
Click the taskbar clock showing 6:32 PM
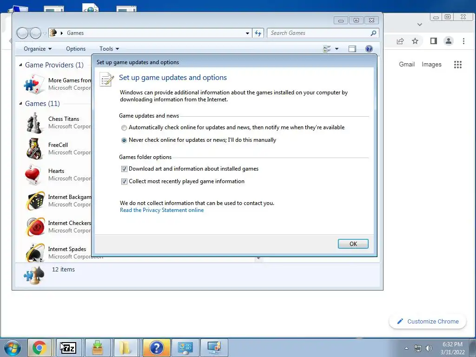coord(452,348)
